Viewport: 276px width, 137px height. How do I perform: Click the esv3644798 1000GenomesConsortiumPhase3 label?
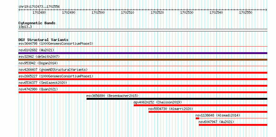(x=56, y=43)
